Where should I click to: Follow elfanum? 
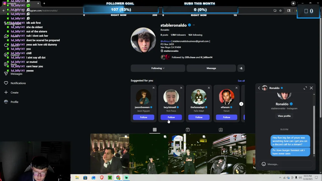pos(227,117)
